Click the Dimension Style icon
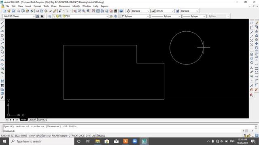This screenshot has width=259, height=145. 153,11
